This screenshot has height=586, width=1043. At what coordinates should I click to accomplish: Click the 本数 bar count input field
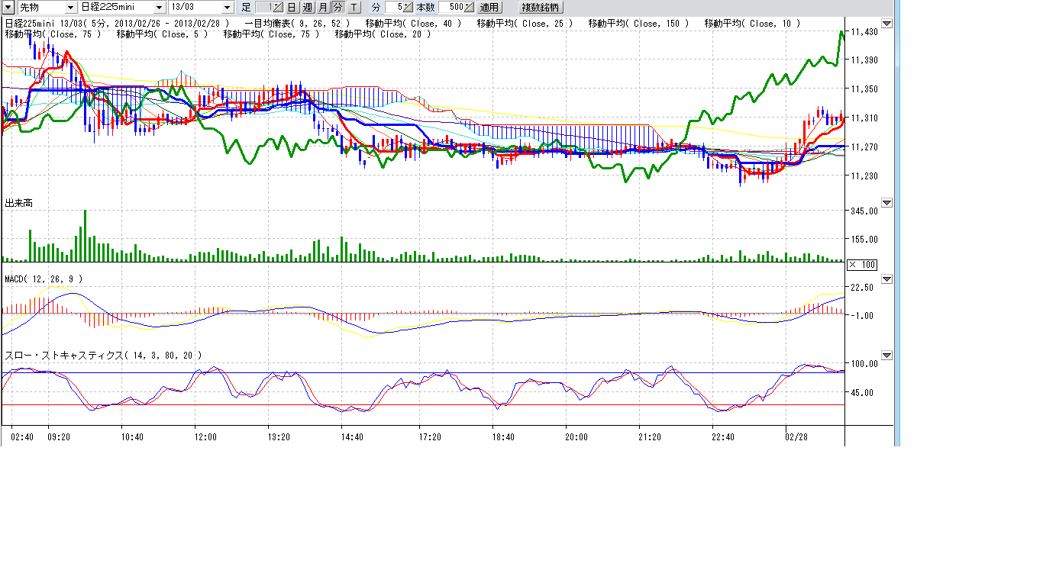pyautogui.click(x=450, y=7)
